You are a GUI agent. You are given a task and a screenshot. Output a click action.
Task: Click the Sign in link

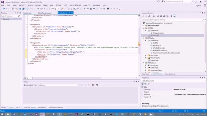198,5
